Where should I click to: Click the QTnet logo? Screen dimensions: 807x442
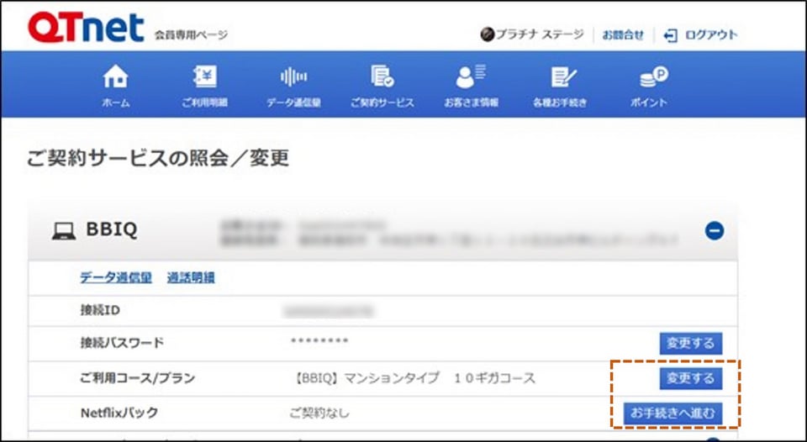(x=86, y=27)
